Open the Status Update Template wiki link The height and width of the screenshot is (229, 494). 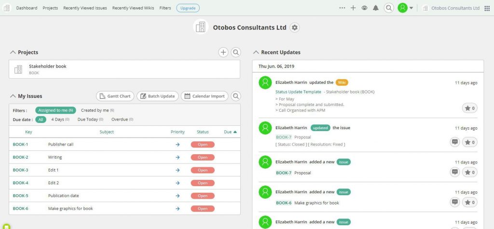click(298, 92)
